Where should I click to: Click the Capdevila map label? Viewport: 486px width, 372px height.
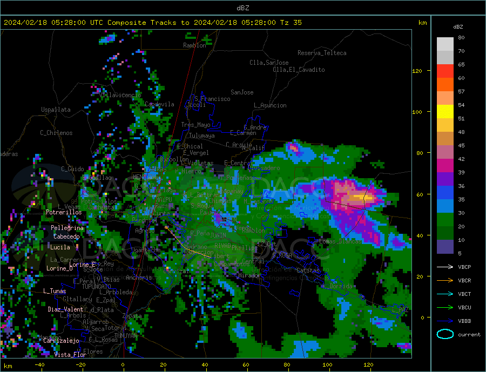(x=159, y=104)
